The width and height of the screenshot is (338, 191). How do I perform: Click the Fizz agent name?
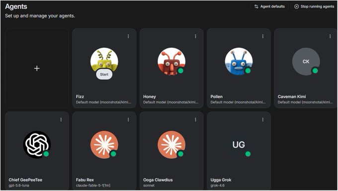(80, 96)
